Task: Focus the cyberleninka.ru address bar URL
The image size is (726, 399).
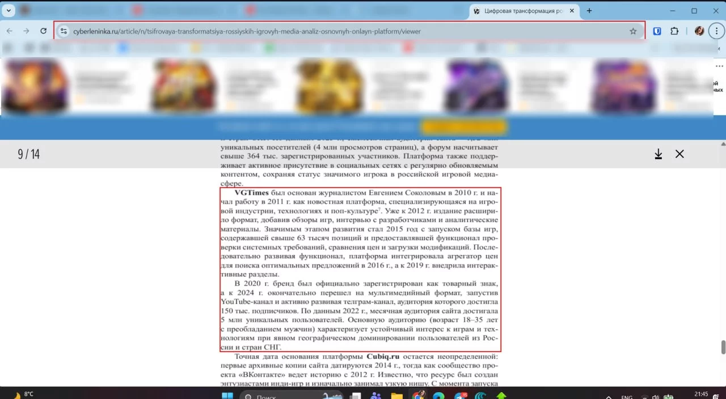Action: 247,31
